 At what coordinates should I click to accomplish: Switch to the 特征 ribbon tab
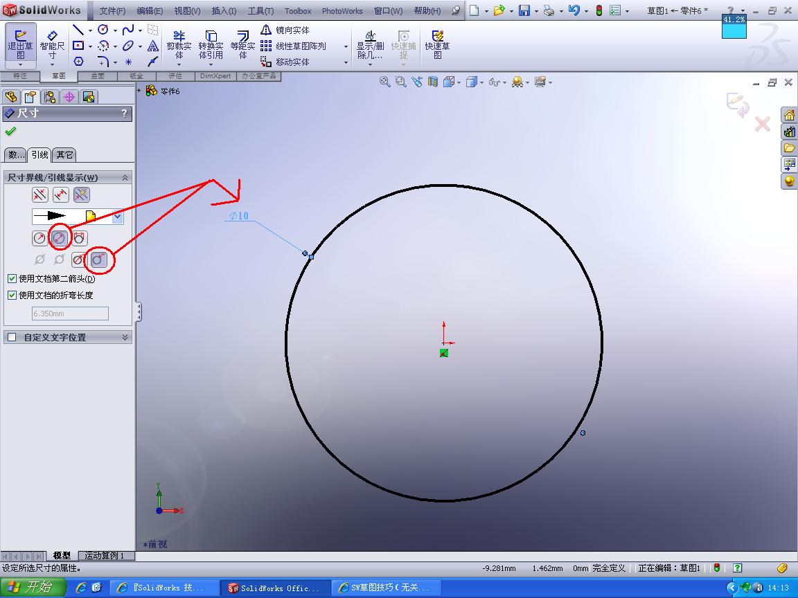click(20, 75)
